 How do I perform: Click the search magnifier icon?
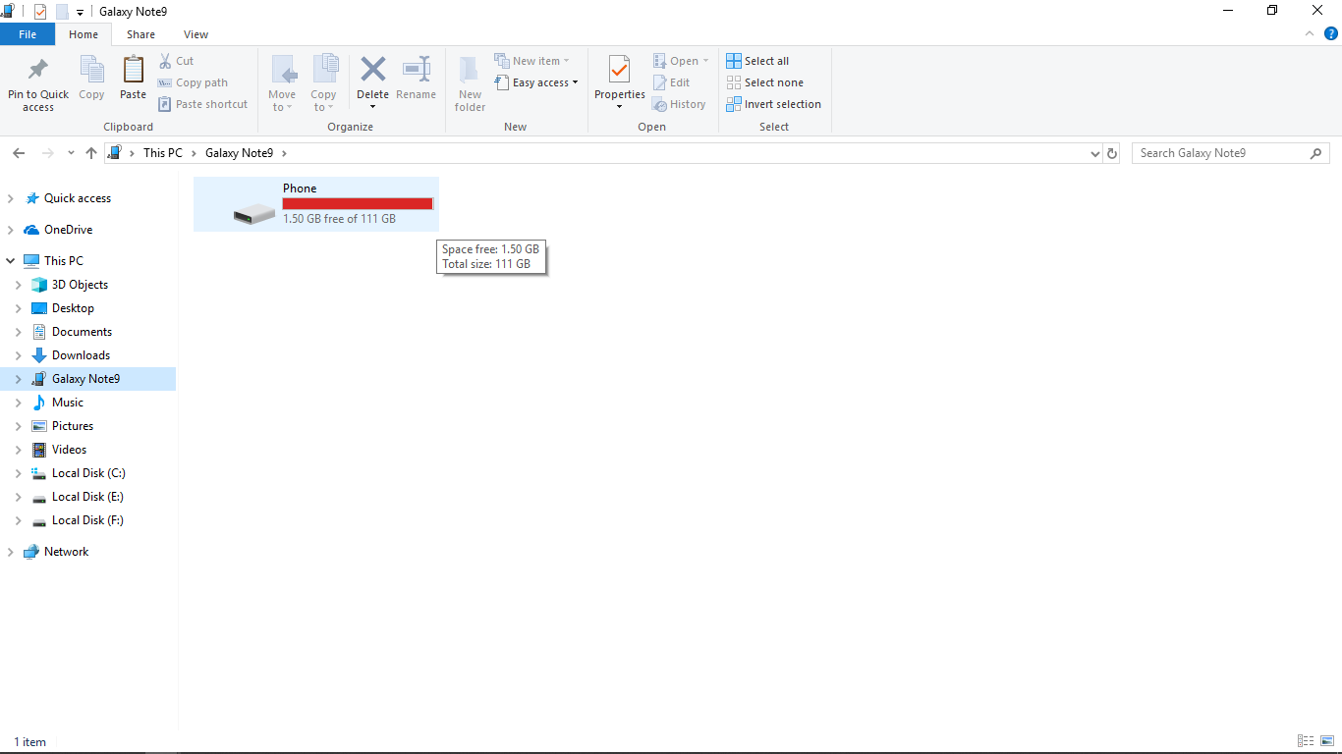[x=1316, y=153]
